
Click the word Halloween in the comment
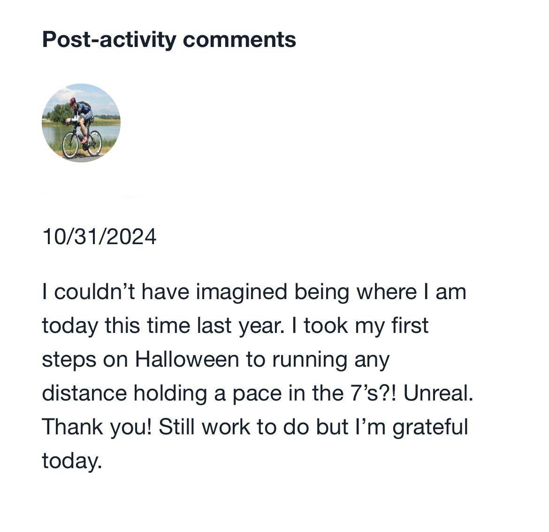(187, 359)
